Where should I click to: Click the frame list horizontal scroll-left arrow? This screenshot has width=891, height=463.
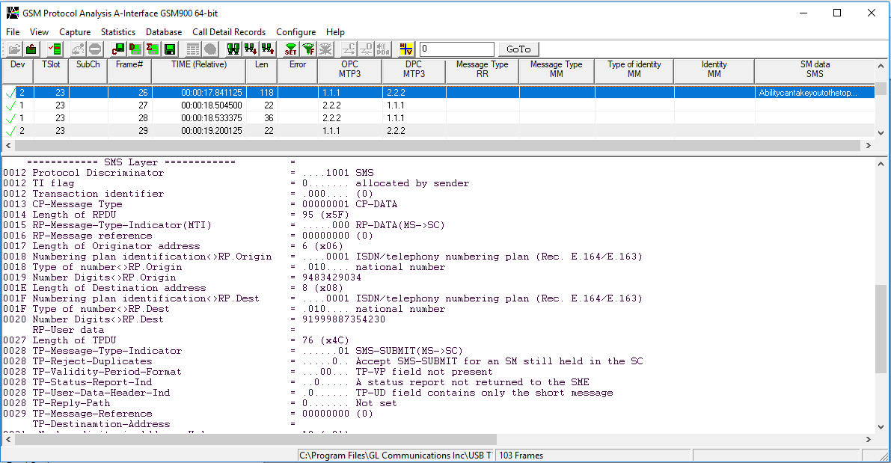point(8,145)
